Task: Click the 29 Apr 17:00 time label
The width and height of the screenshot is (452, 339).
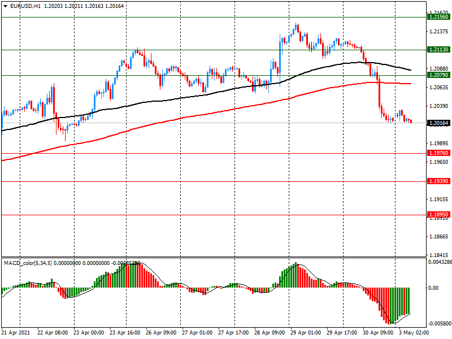Action: [x=342, y=333]
